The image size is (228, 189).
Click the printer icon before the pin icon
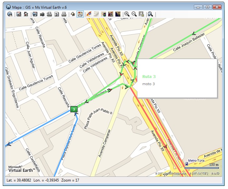pyautogui.click(x=64, y=14)
